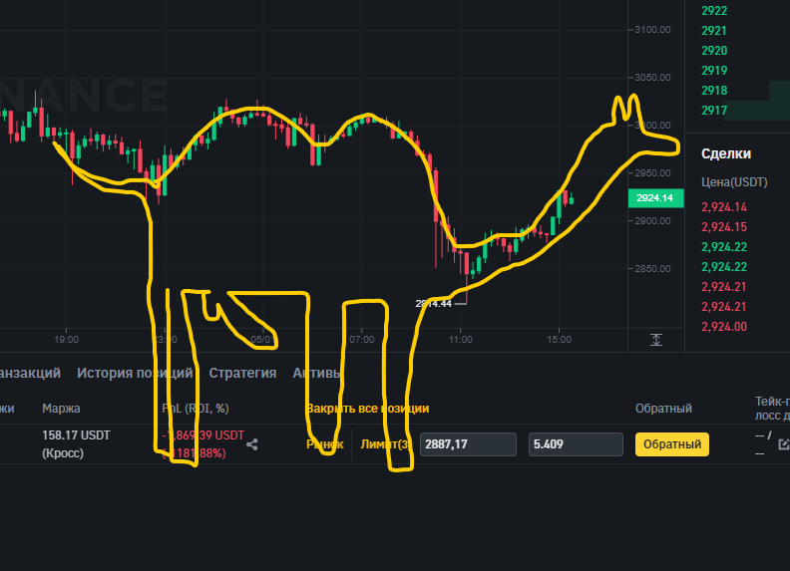Click the share PnL icon

click(x=252, y=444)
